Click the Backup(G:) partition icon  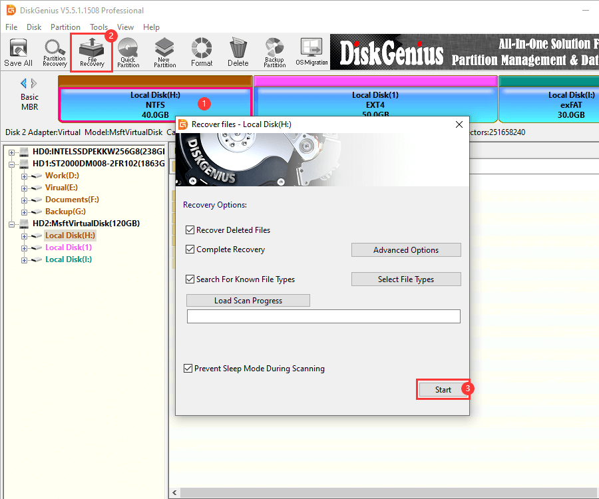[x=37, y=212]
